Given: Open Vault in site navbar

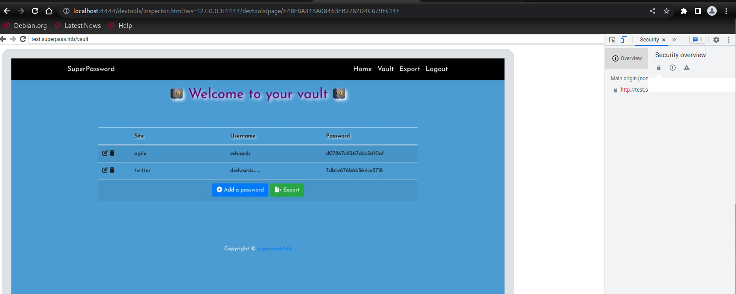Looking at the screenshot, I should 386,68.
